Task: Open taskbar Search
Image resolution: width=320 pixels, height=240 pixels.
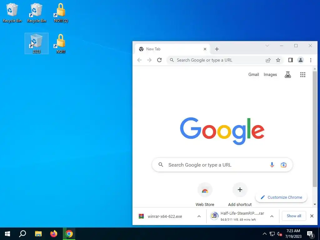Action: 22,234
